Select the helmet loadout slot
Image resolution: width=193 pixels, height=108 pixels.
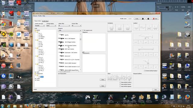(136, 27)
